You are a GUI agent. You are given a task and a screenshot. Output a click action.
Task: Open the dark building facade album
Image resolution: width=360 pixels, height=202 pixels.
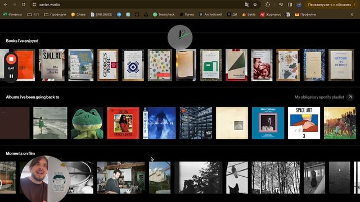tap(196, 123)
